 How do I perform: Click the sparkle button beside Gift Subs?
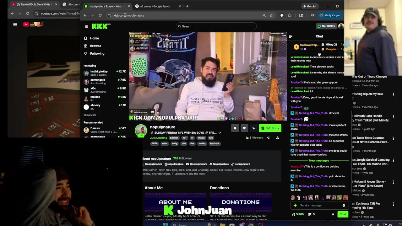pos(253,128)
